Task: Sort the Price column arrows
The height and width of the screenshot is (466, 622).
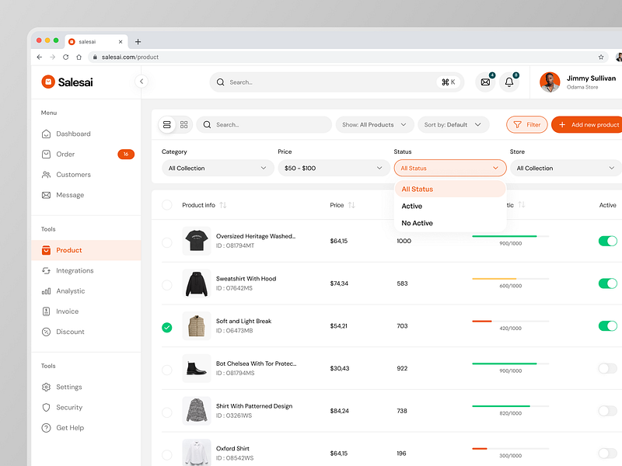Action: (x=351, y=205)
